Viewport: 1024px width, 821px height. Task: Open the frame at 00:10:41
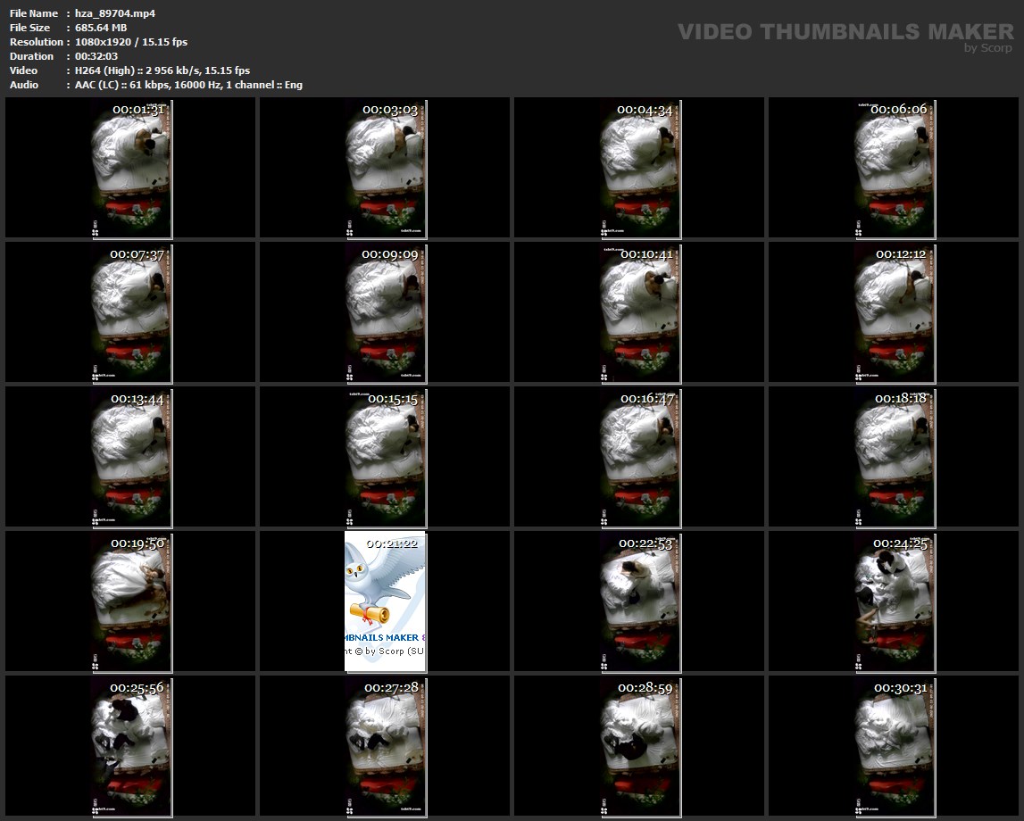(x=639, y=312)
